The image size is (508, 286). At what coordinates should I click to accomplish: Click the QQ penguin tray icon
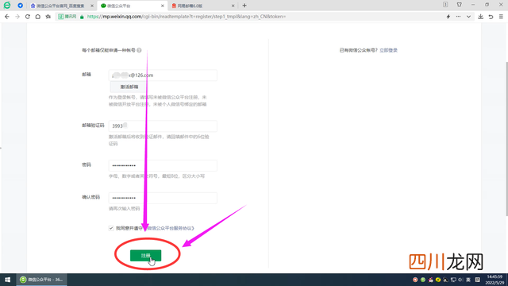point(430,280)
